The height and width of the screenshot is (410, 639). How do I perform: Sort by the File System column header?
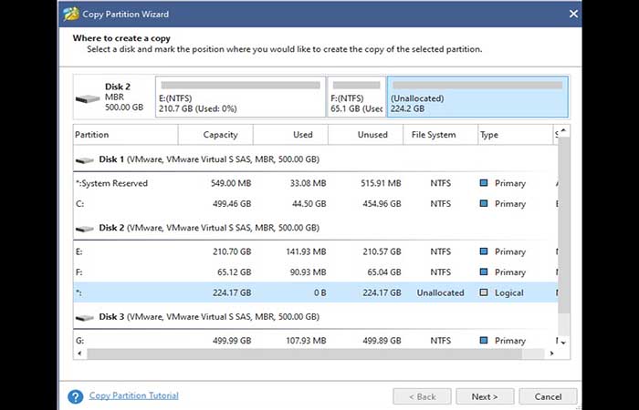tap(441, 135)
